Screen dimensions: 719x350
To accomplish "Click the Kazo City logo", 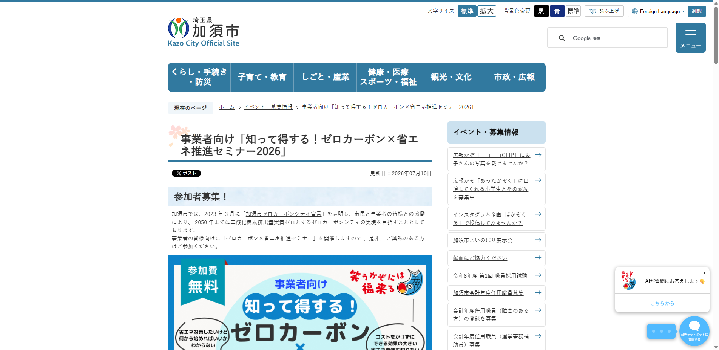I will click(204, 32).
